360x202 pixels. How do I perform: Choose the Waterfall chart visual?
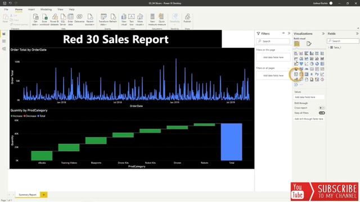(296, 64)
